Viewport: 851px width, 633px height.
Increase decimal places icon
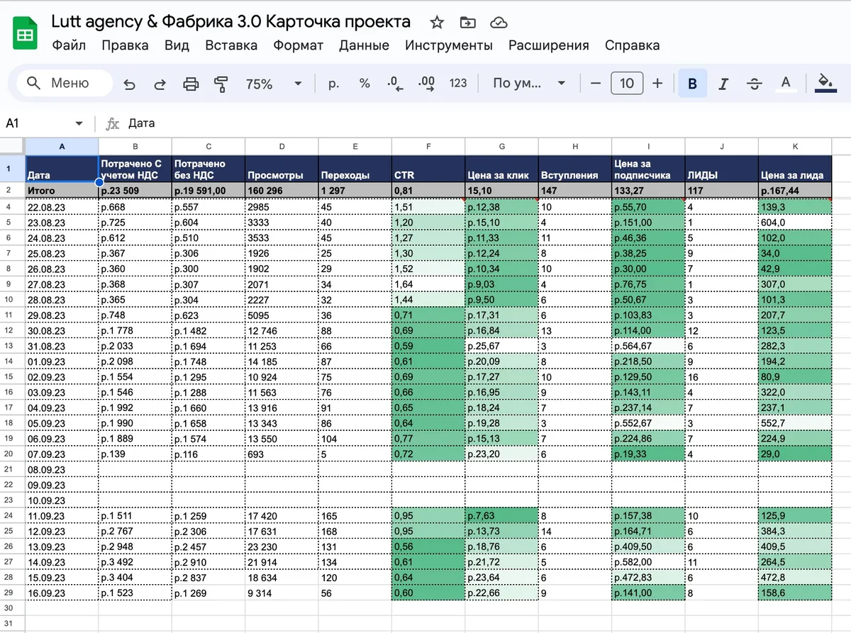[x=427, y=84]
